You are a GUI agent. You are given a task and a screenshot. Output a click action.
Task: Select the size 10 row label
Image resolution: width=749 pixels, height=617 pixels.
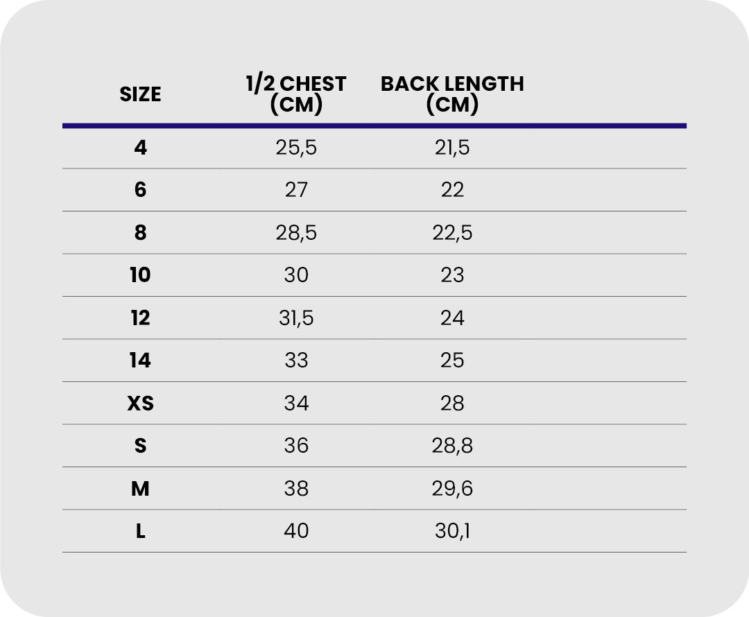coord(140,275)
